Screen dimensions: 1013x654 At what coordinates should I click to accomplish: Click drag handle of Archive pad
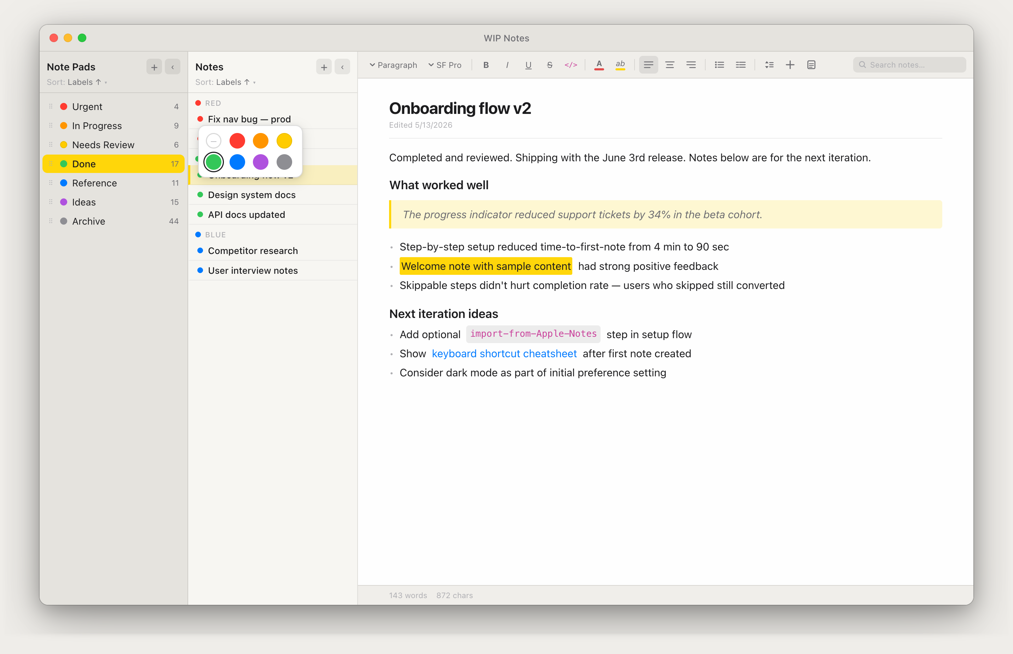[x=51, y=221]
